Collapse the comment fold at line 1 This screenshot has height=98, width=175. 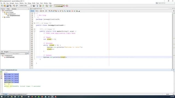pyautogui.click(x=34, y=13)
